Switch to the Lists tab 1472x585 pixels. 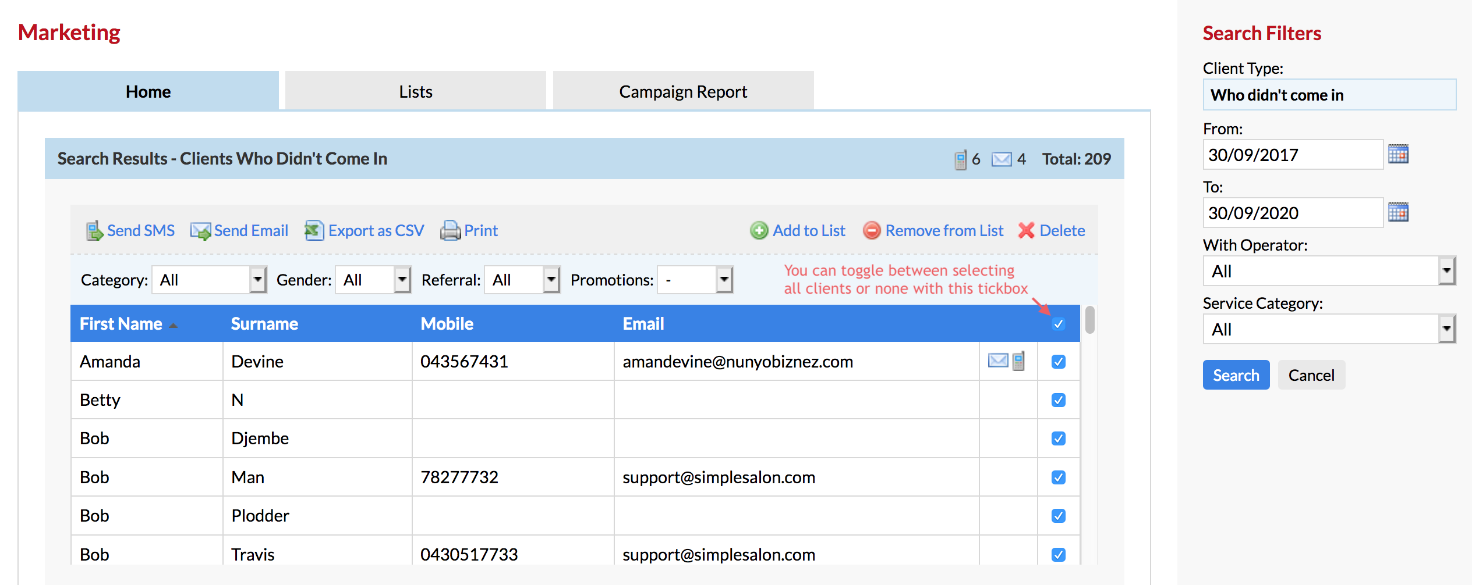pyautogui.click(x=416, y=91)
